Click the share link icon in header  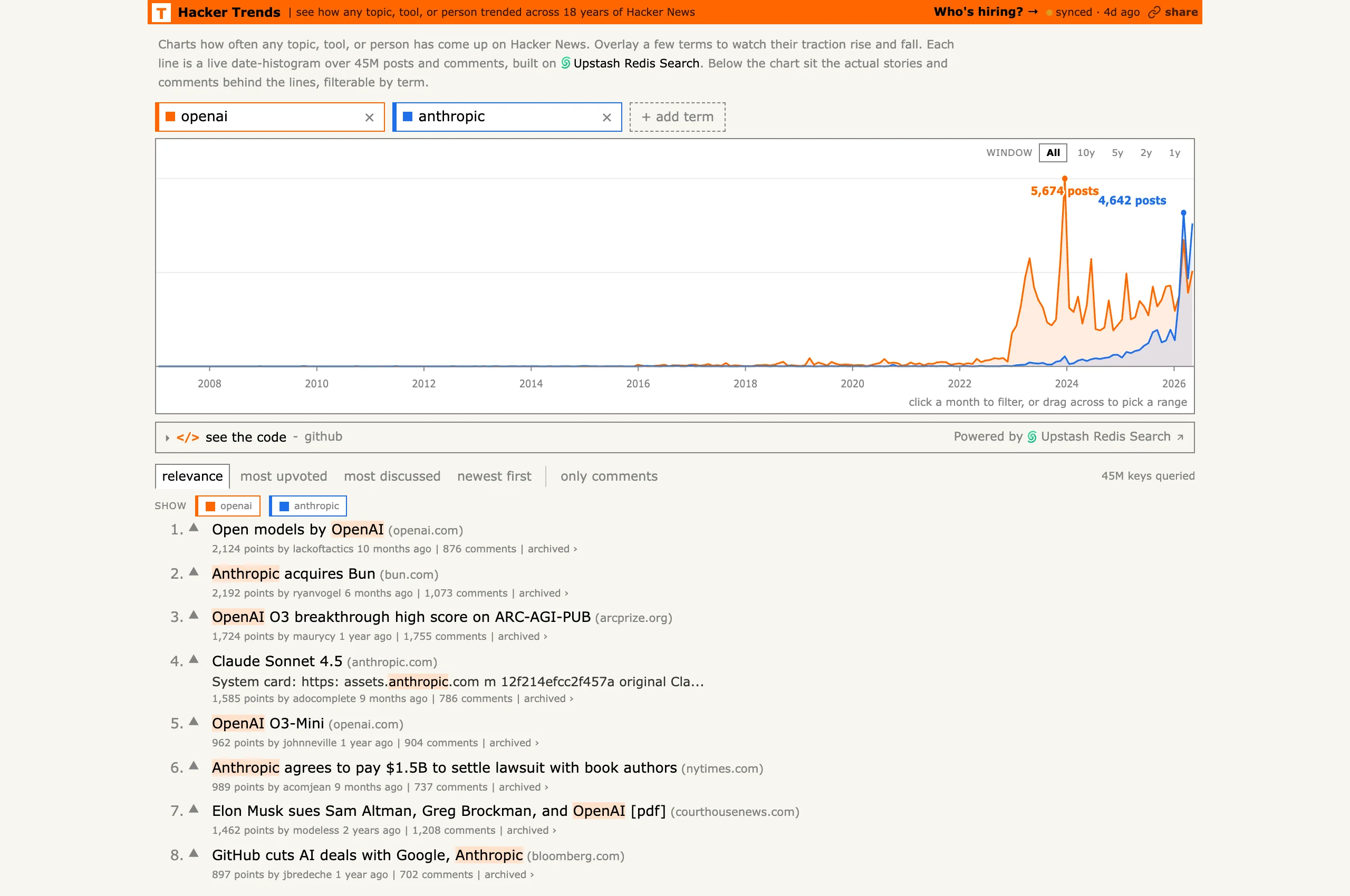click(1154, 12)
